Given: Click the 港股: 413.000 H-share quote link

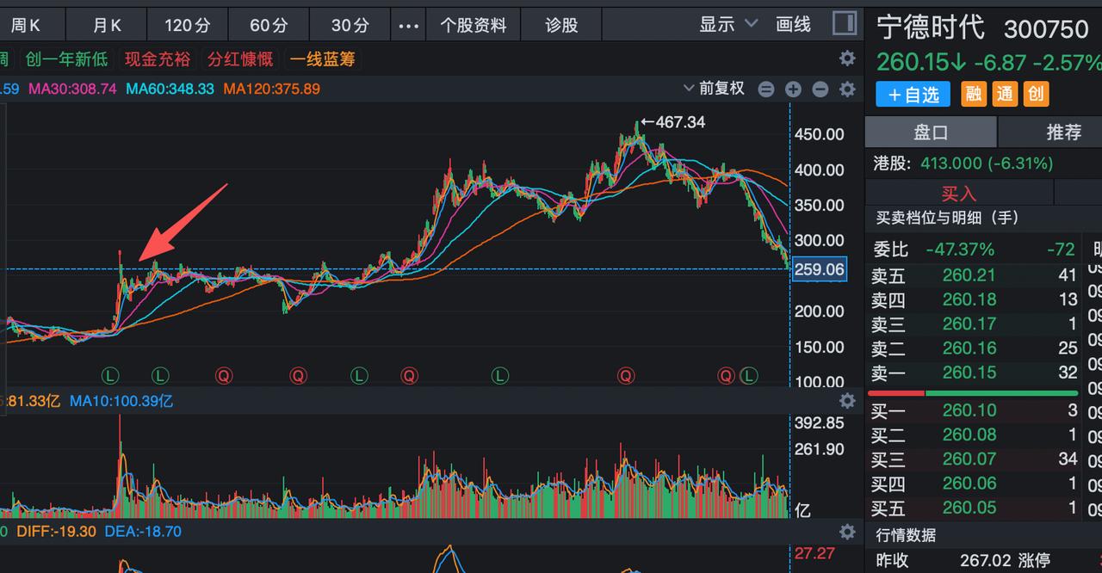Looking at the screenshot, I should (x=963, y=163).
